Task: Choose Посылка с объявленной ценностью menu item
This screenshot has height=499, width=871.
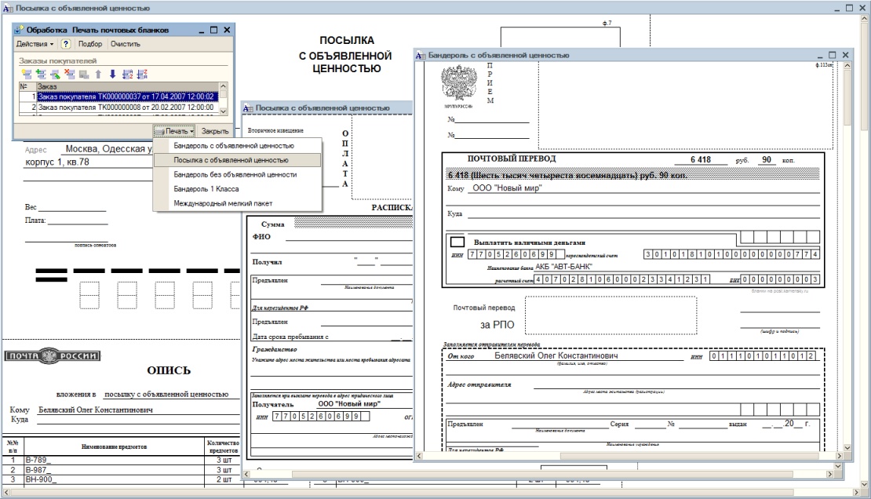Action: point(237,160)
